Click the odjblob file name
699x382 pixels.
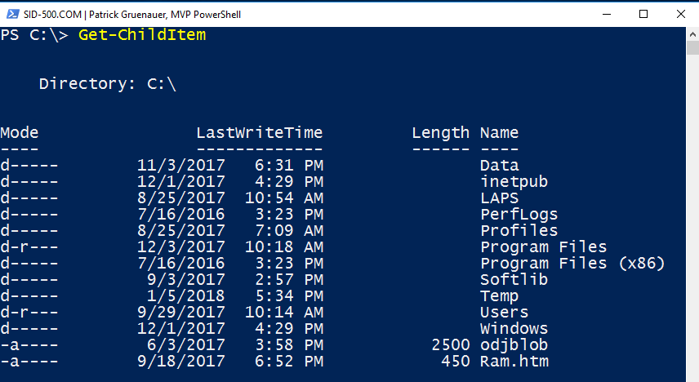[514, 344]
